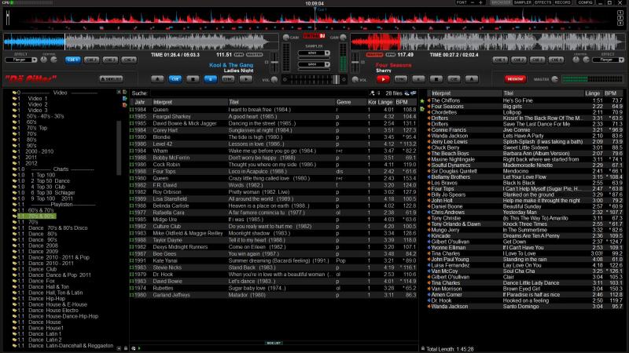Viewport: 629px width, 353px height.
Task: Stop the right deck
Action: pyautogui.click(x=436, y=79)
